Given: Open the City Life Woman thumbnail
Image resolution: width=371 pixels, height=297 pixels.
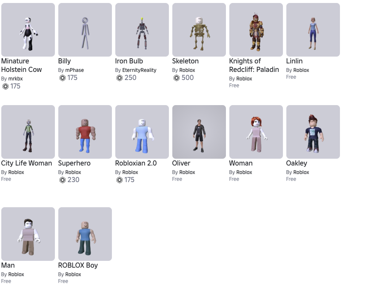Looking at the screenshot, I should [28, 132].
